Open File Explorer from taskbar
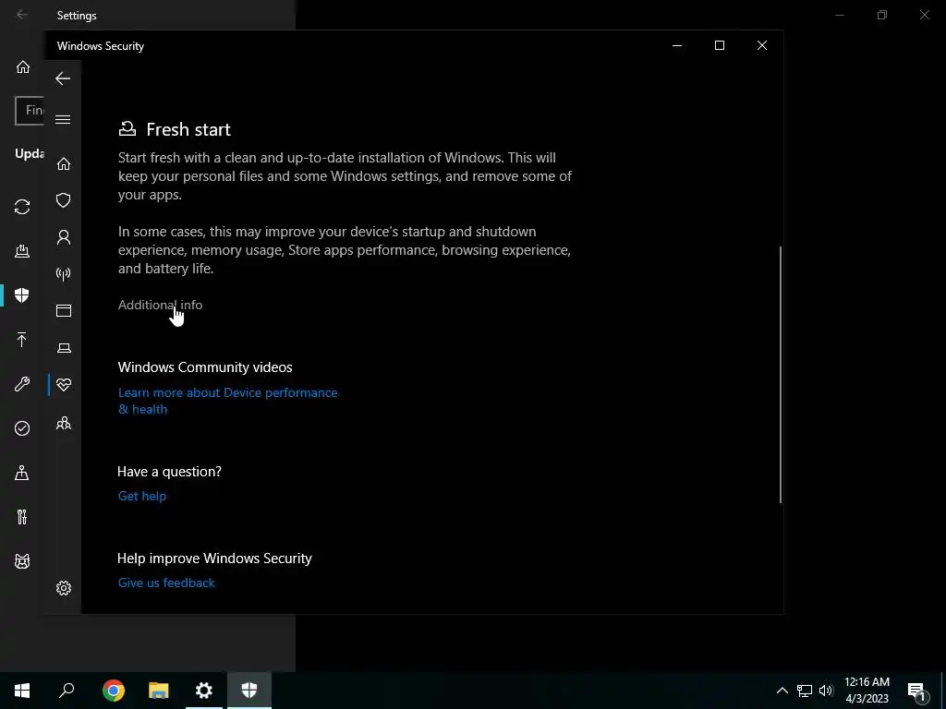This screenshot has width=946, height=709. [x=159, y=691]
